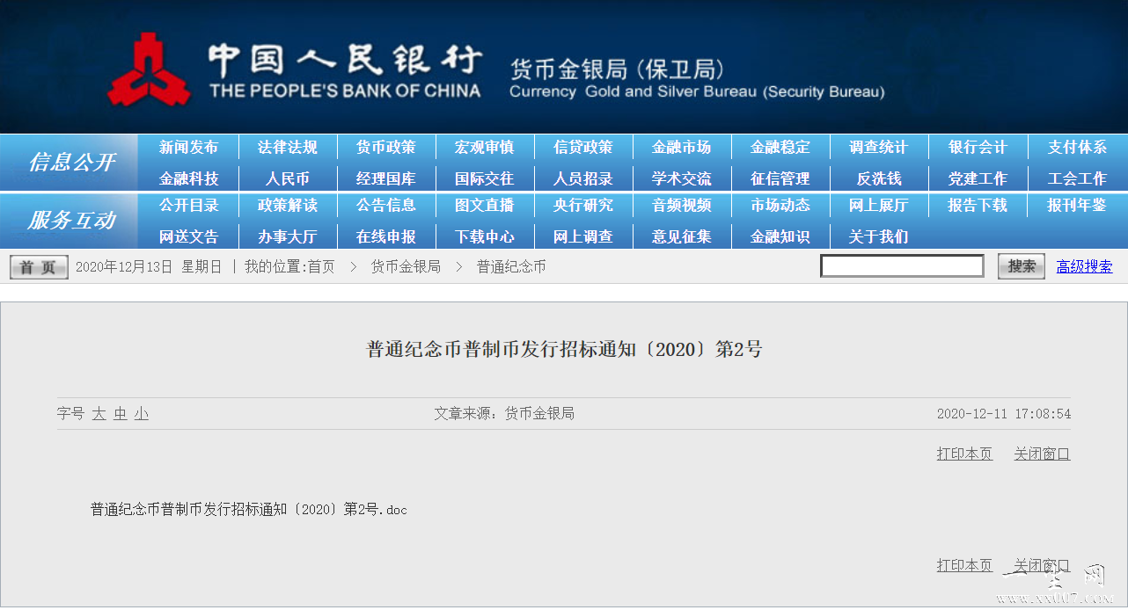
Task: Select 经理国库 in navigation
Action: pyautogui.click(x=385, y=178)
